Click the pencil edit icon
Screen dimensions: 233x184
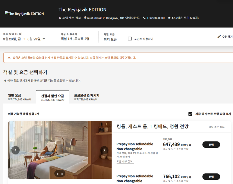219,36
